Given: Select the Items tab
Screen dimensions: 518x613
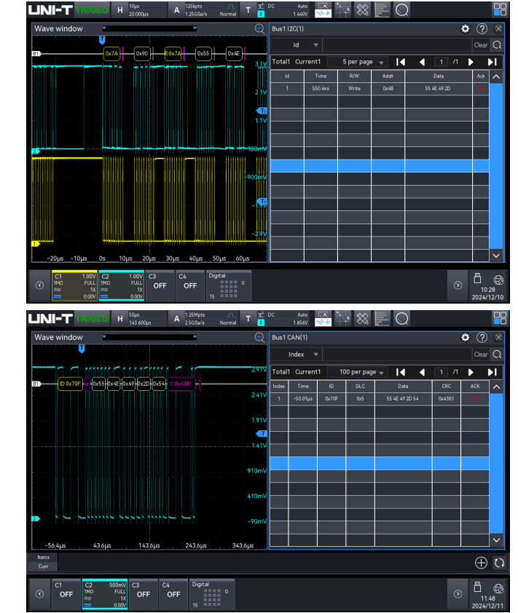Looking at the screenshot, I should click(43, 557).
